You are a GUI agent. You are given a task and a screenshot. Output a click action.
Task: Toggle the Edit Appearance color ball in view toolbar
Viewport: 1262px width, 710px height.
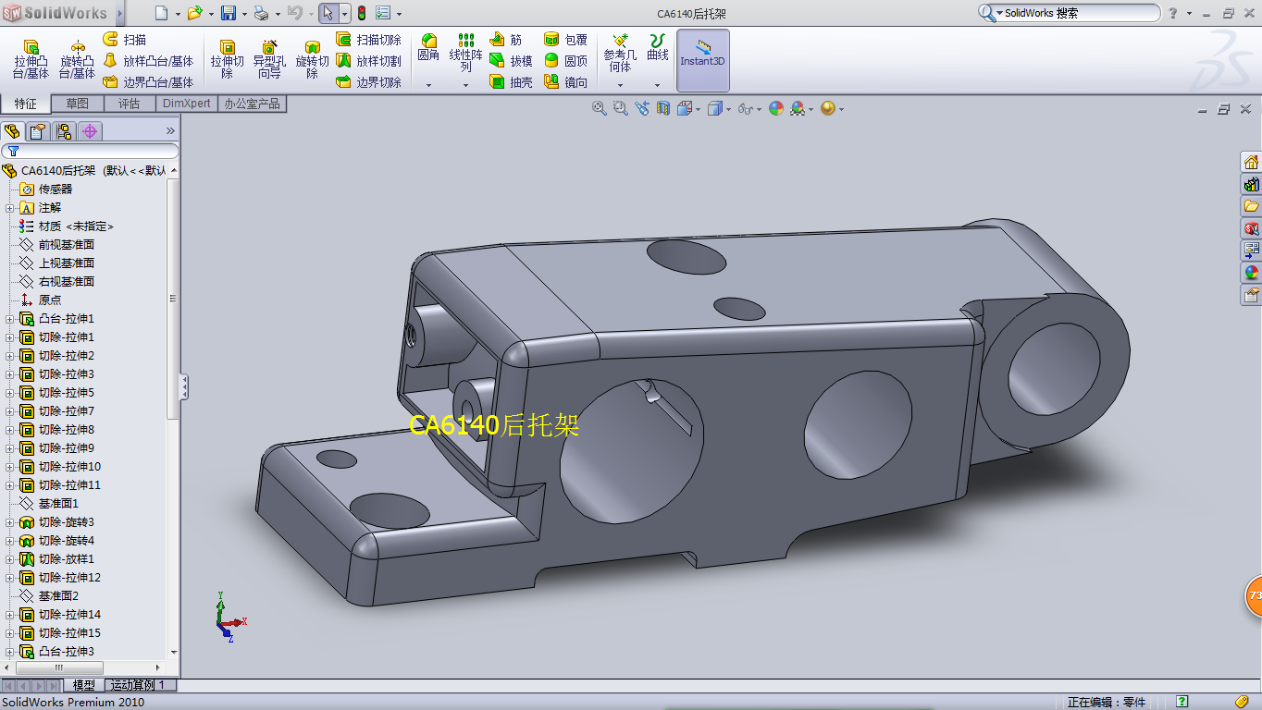pos(775,108)
